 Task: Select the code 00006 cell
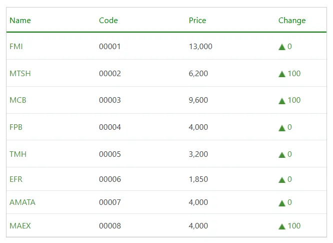pos(110,179)
